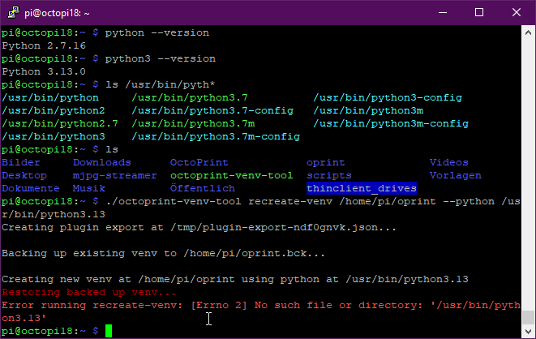This screenshot has width=536, height=339.
Task: Click /usr/bin/python3m-config in the listing
Action: 391,123
